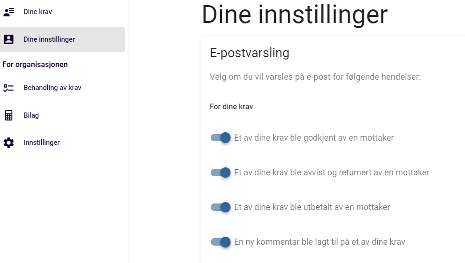Click the Dine krav person-list icon

click(x=8, y=12)
